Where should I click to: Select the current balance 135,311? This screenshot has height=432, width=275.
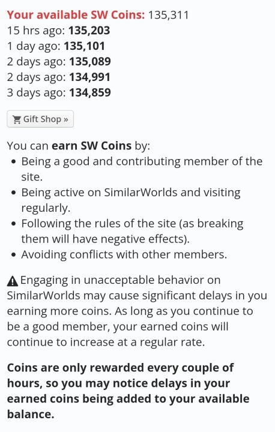coord(169,15)
